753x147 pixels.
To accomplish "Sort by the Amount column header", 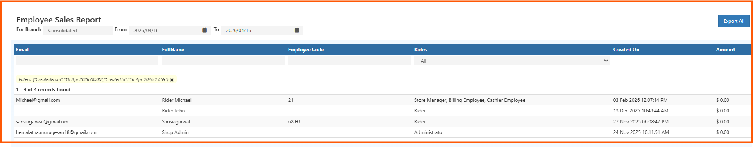I will 726,50.
